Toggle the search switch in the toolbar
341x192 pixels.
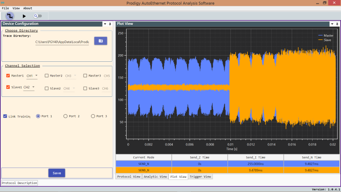coord(38,16)
